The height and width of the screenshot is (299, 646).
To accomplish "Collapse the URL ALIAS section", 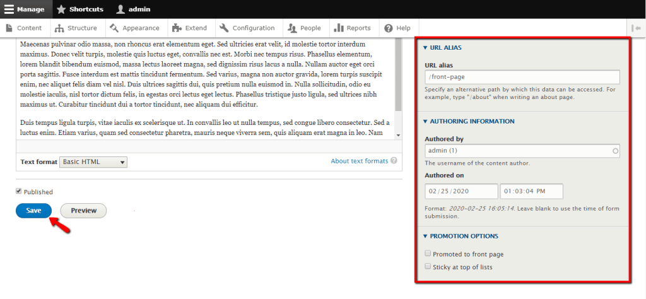I will [x=442, y=47].
